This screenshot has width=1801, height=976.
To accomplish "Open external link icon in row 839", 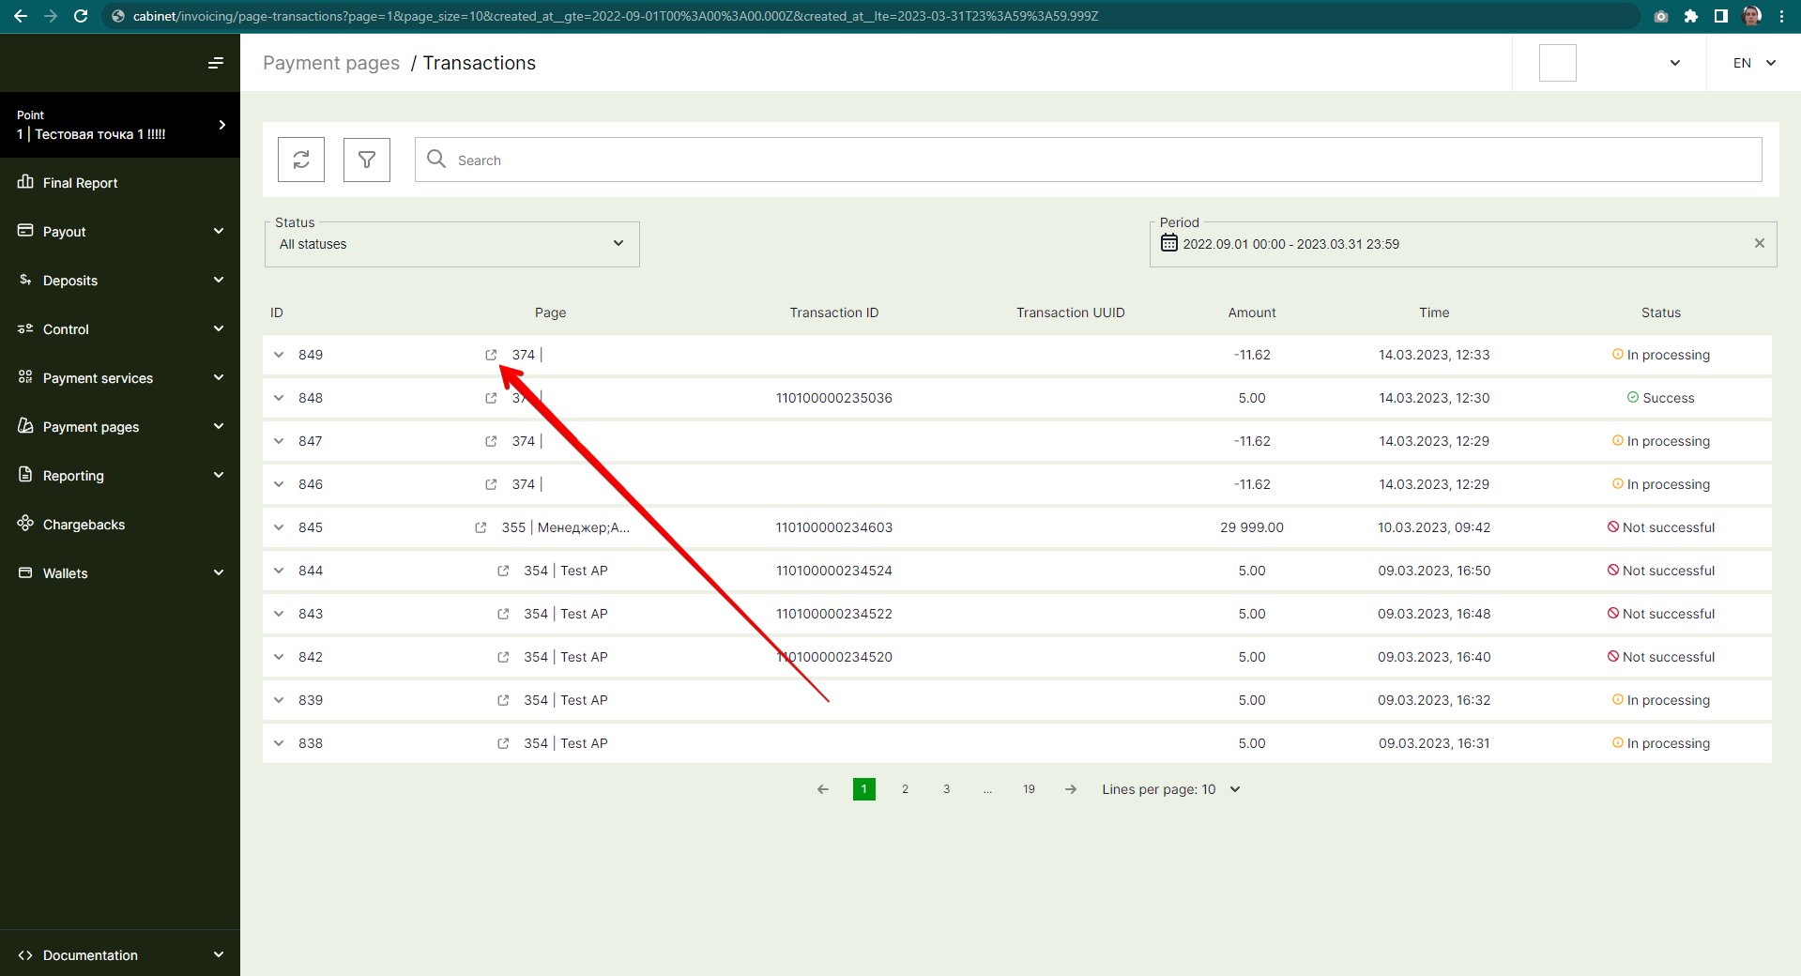I will coord(503,700).
